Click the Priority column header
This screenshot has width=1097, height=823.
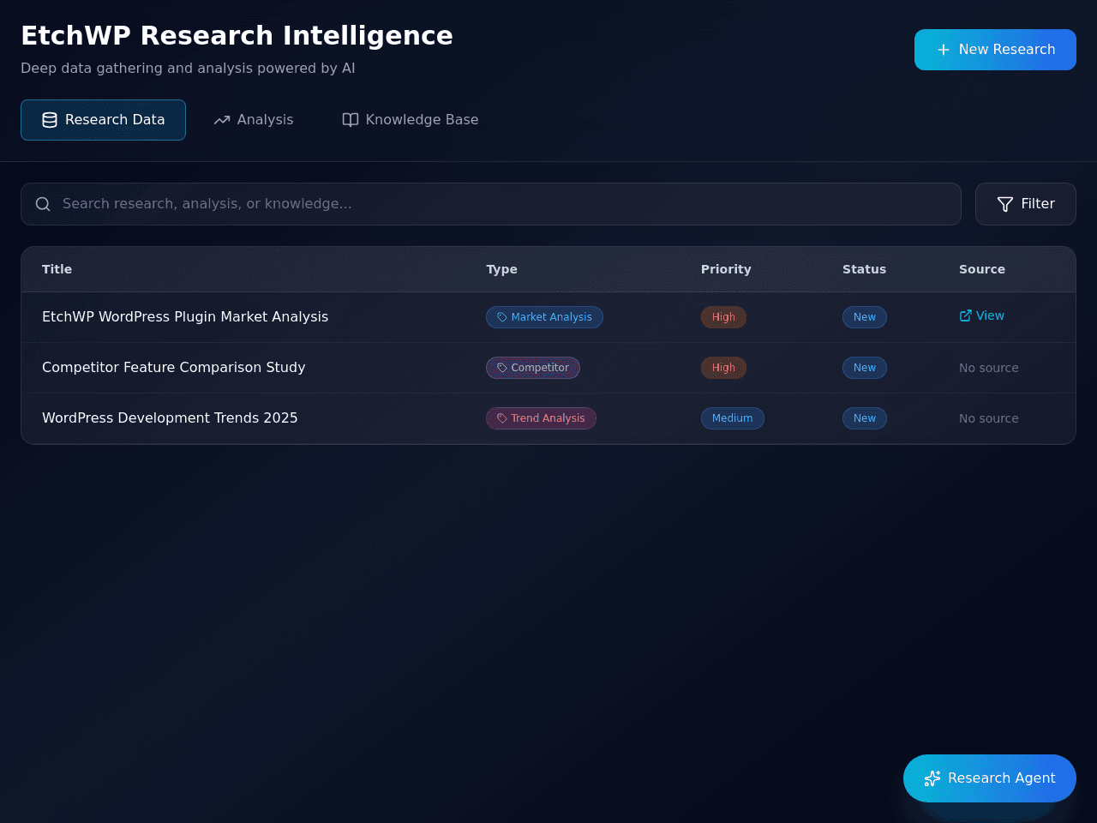726,269
